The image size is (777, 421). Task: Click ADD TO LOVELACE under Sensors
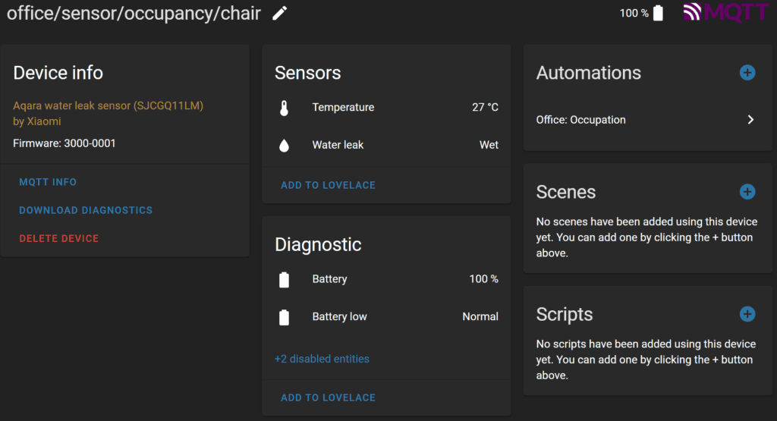tap(328, 185)
